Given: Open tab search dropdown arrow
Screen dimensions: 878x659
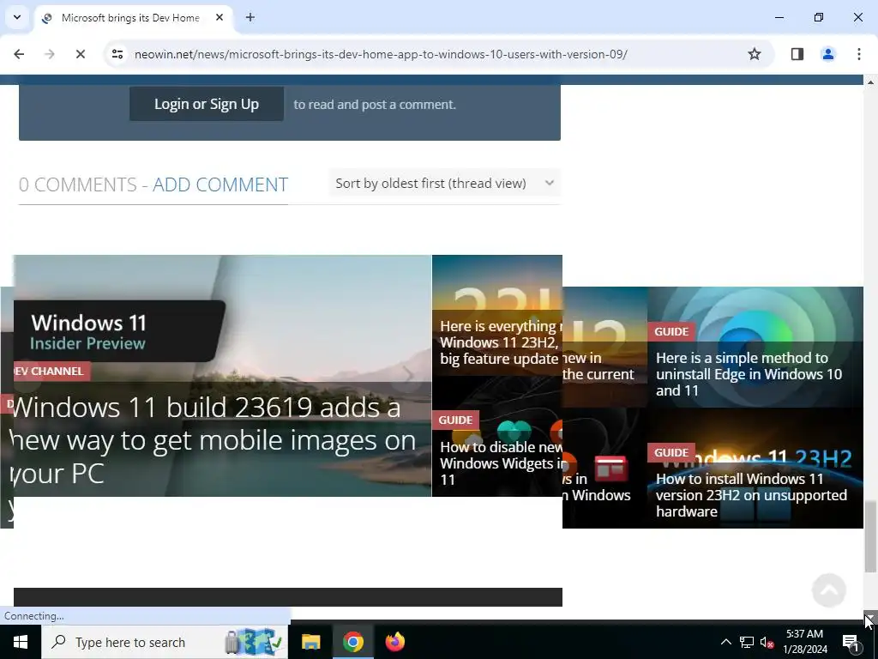Looking at the screenshot, I should (17, 17).
